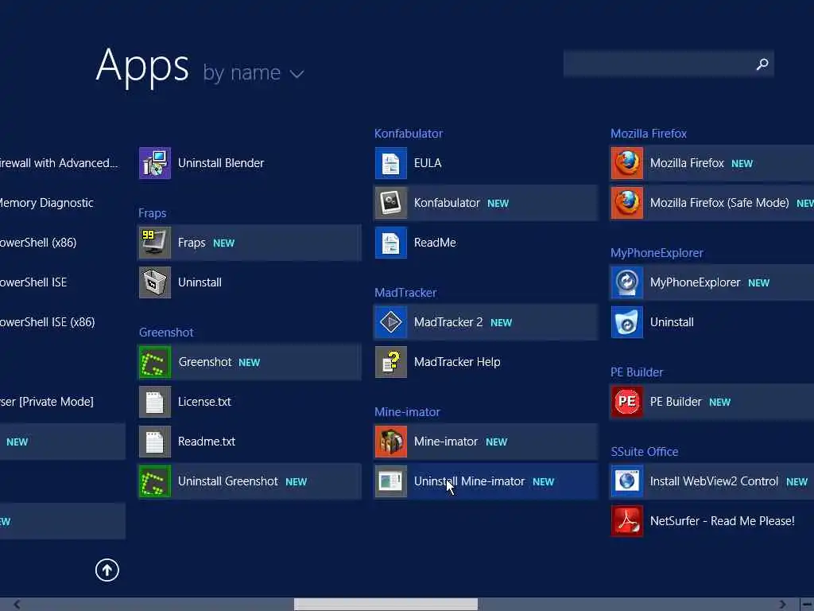This screenshot has width=814, height=611.
Task: Click the Mine-imator group heading
Action: click(x=408, y=412)
